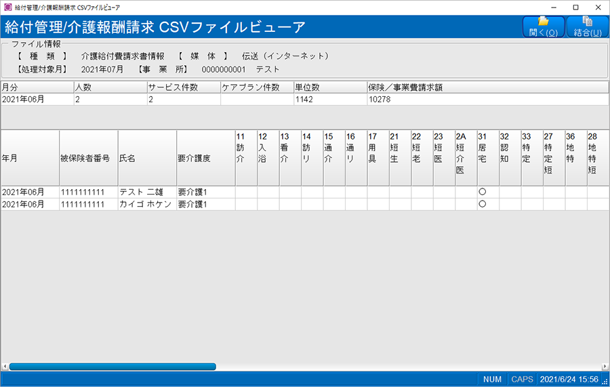Click the 15 通介 column header
610x387 pixels.
[x=334, y=158]
